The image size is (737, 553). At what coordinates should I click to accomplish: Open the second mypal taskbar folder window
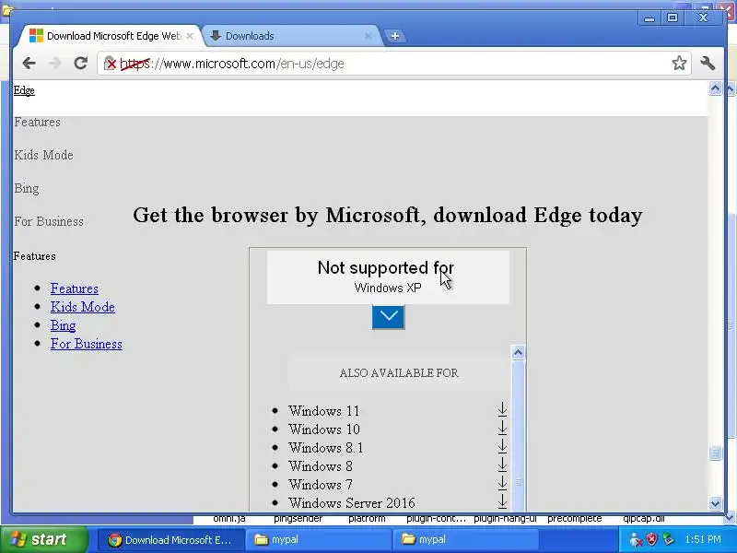(465, 540)
